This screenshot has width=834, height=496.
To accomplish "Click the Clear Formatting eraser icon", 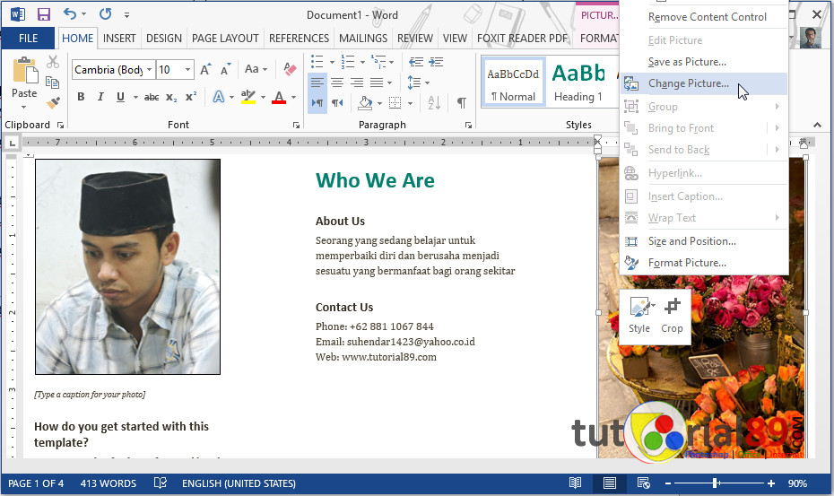I will tap(290, 69).
